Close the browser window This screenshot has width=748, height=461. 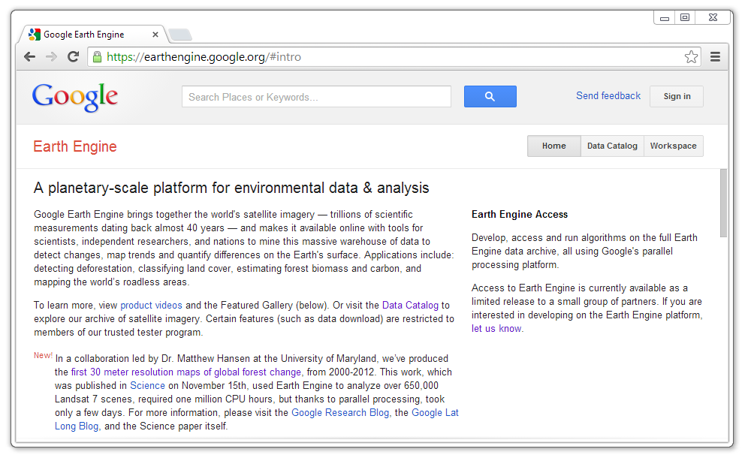pos(713,17)
